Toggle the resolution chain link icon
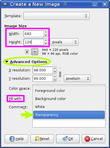The image size is (110, 148). tap(60, 74)
